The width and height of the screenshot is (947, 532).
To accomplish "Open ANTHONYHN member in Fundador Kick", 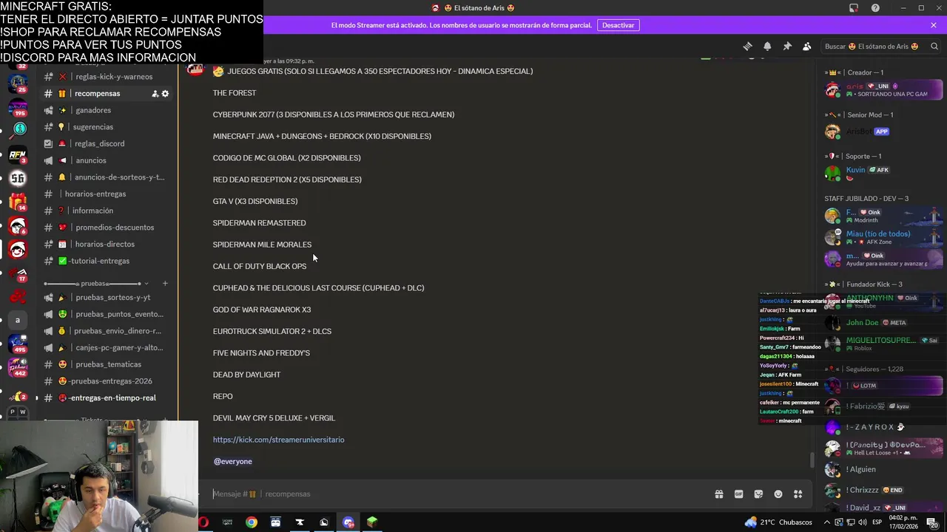I will click(883, 301).
